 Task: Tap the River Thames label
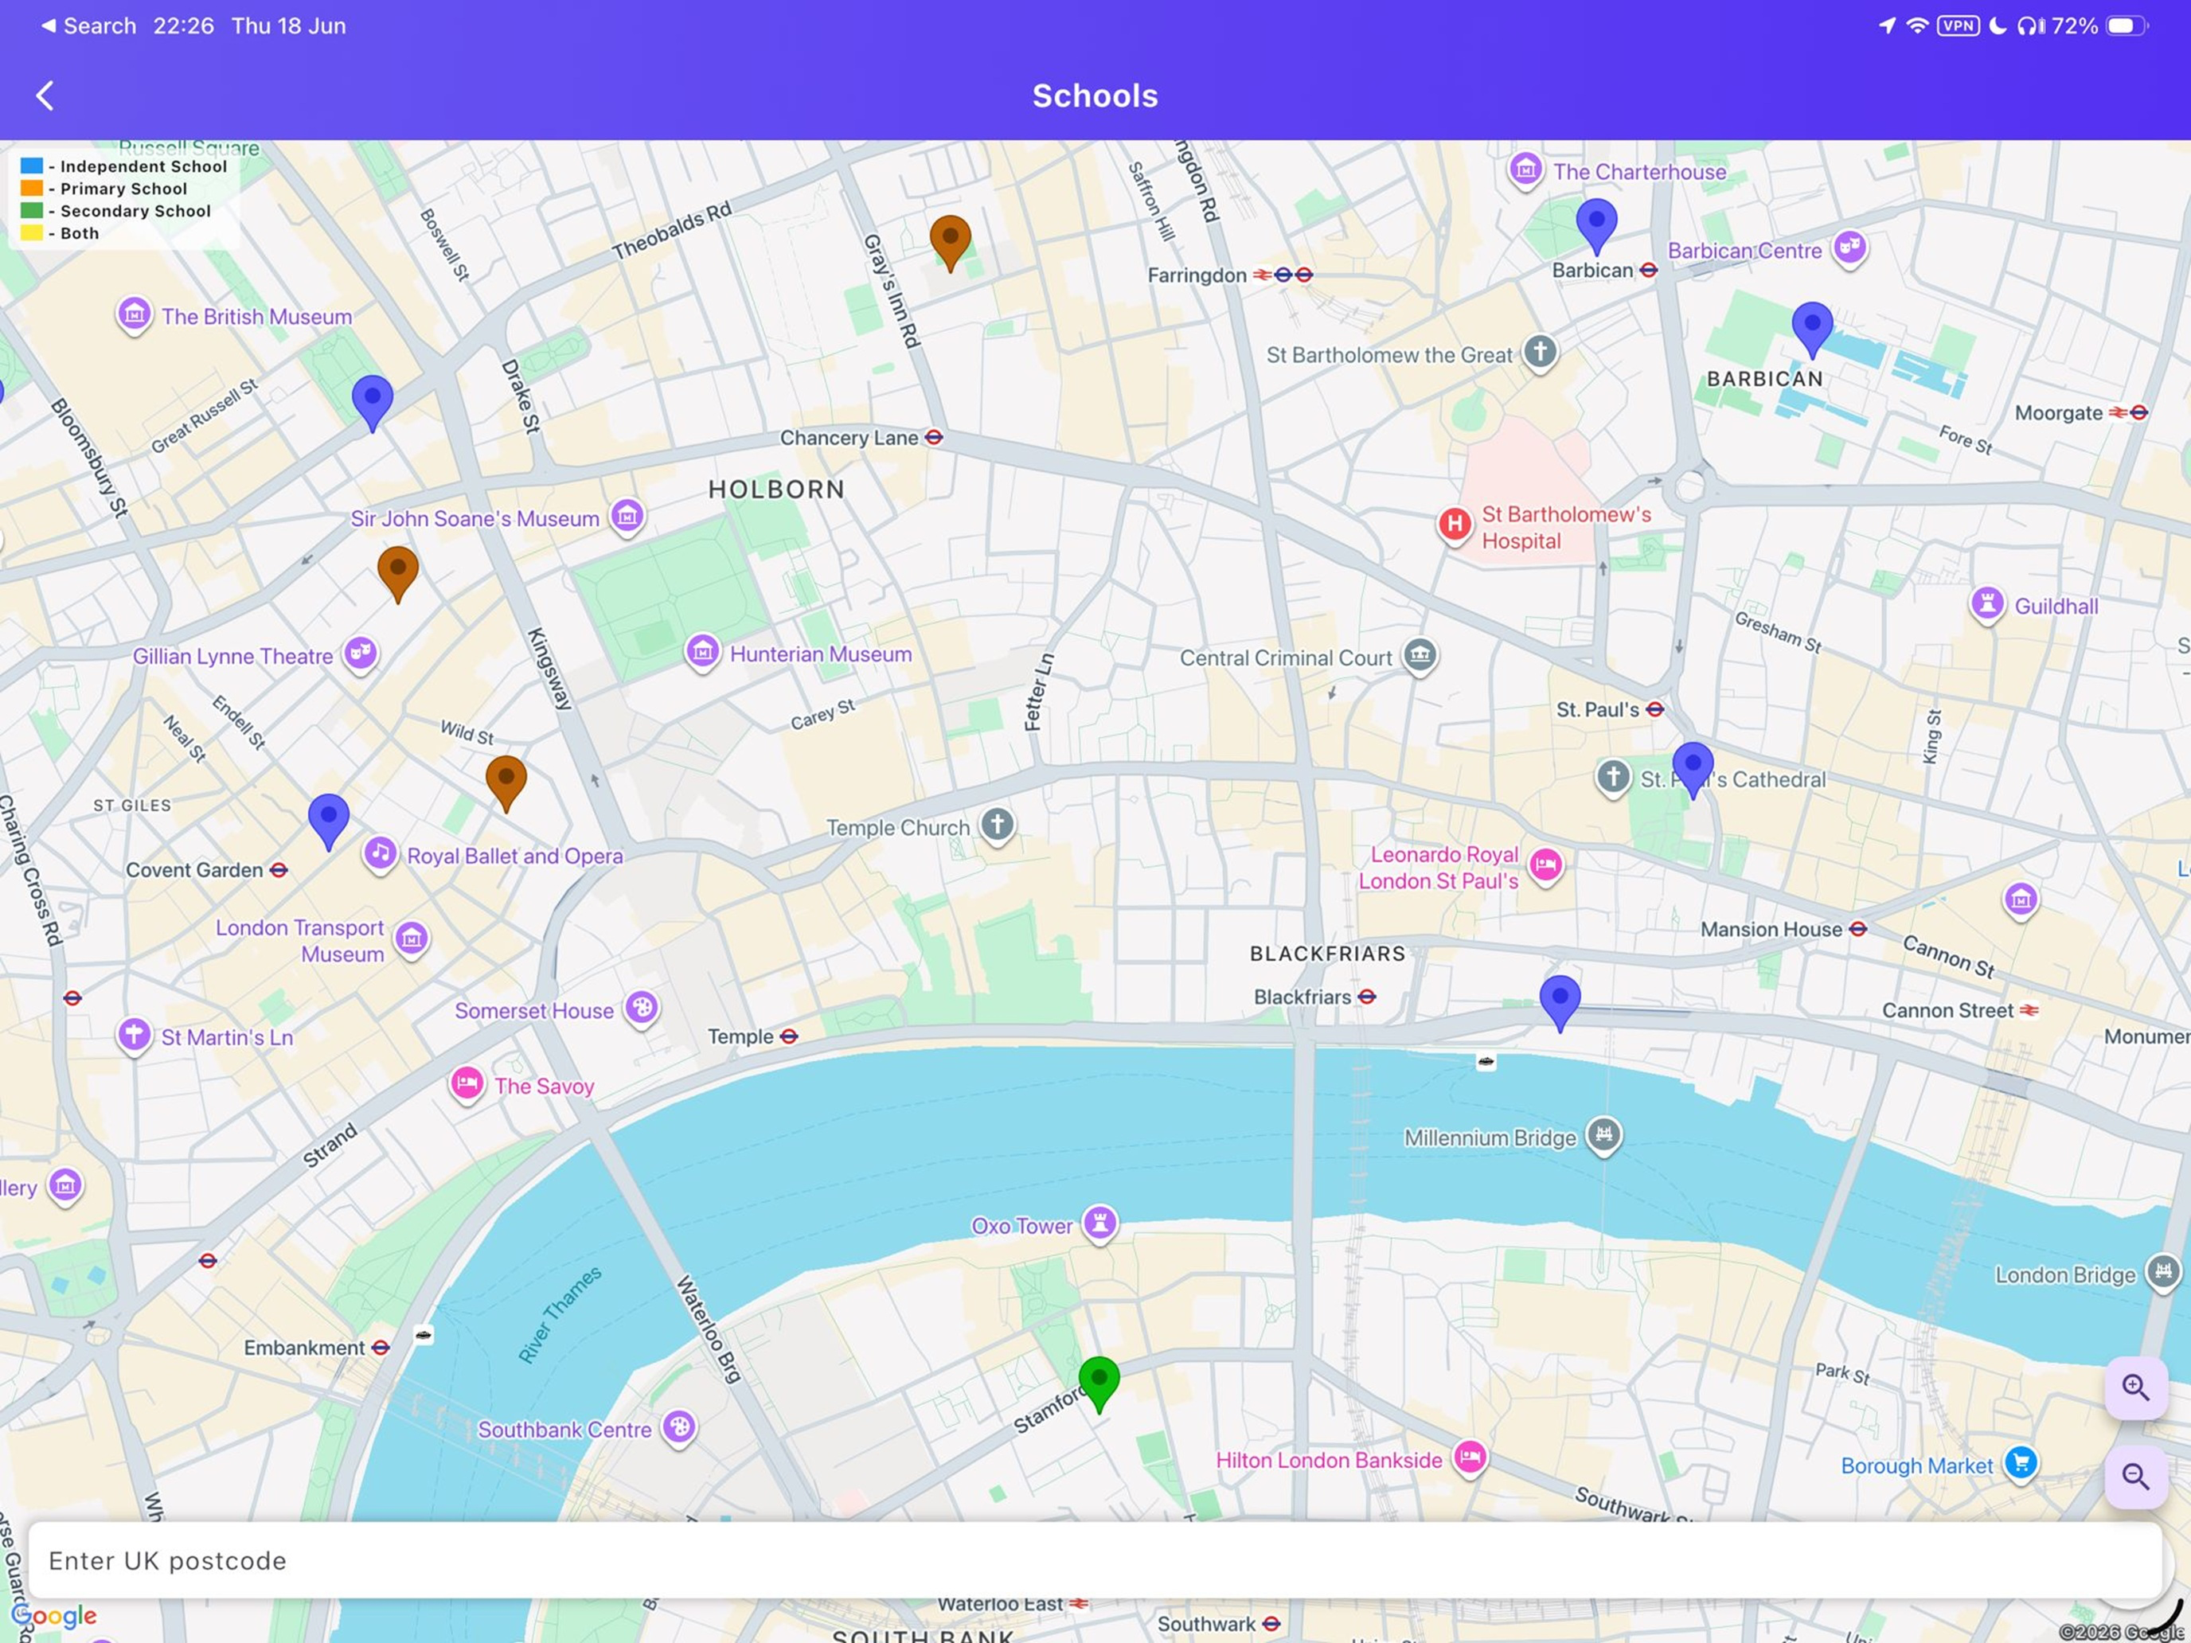(x=560, y=1315)
